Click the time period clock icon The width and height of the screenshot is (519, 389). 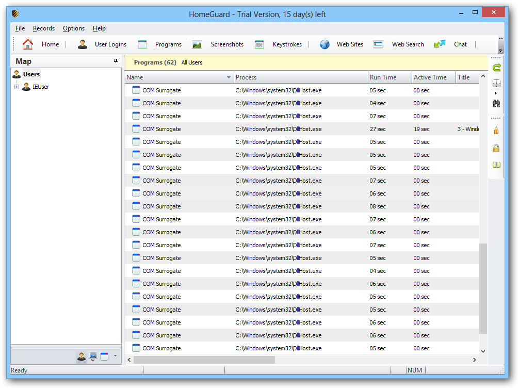(496, 83)
